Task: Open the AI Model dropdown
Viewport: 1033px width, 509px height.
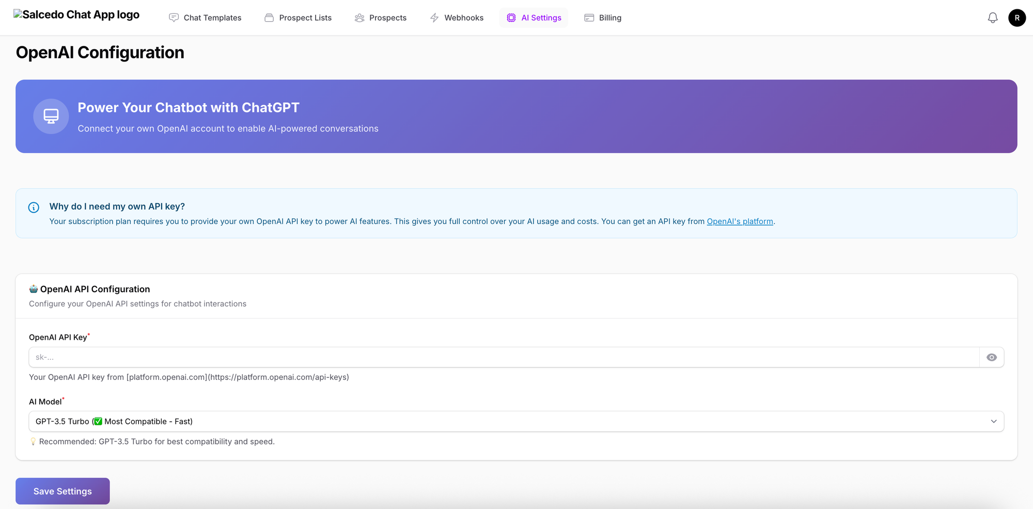Action: coord(506,421)
